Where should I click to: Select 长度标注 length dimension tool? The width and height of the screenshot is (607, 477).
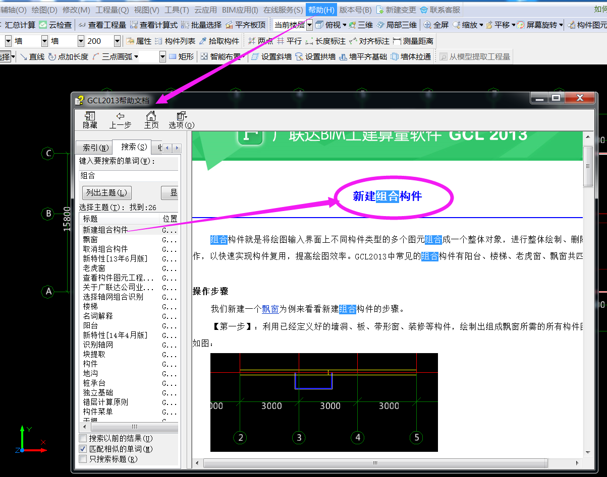325,41
